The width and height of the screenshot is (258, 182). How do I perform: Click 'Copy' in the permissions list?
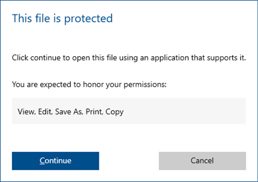coord(115,112)
